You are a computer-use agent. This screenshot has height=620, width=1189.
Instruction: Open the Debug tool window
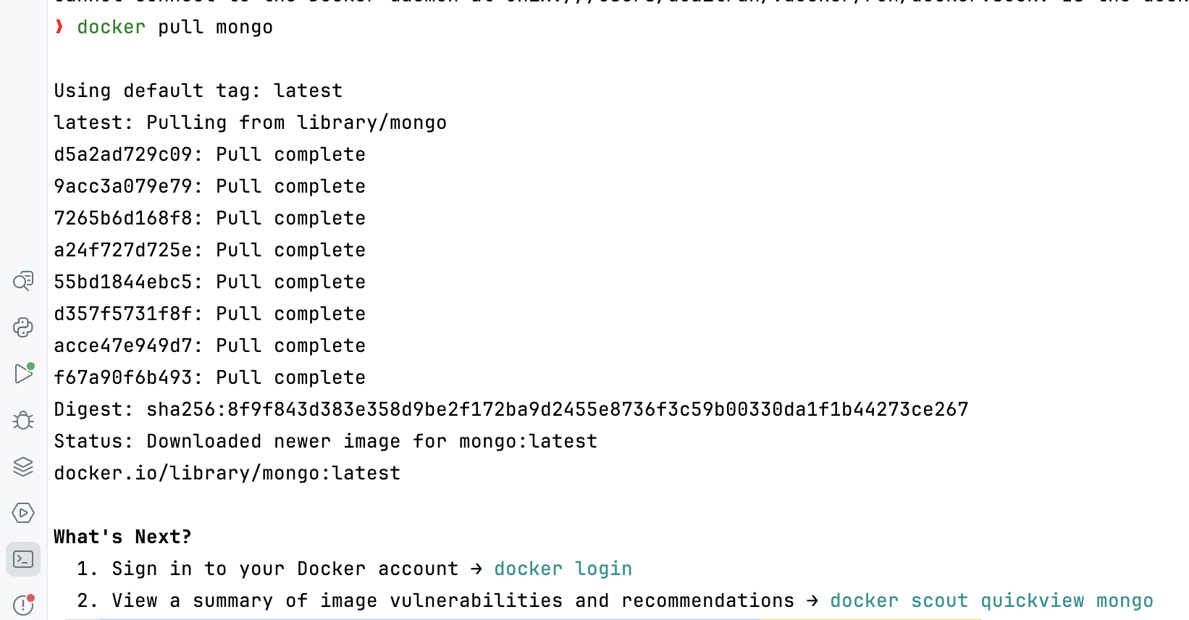coord(23,420)
